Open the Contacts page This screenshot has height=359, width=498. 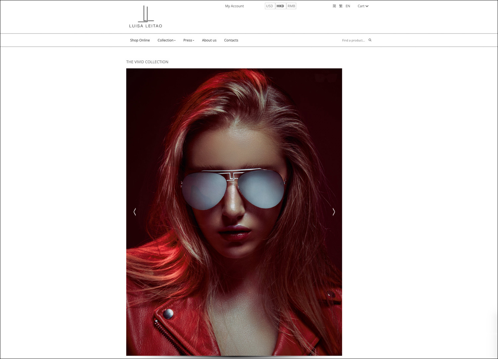[x=231, y=40]
